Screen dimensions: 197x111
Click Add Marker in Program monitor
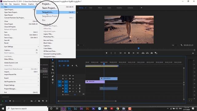[x=107, y=53]
